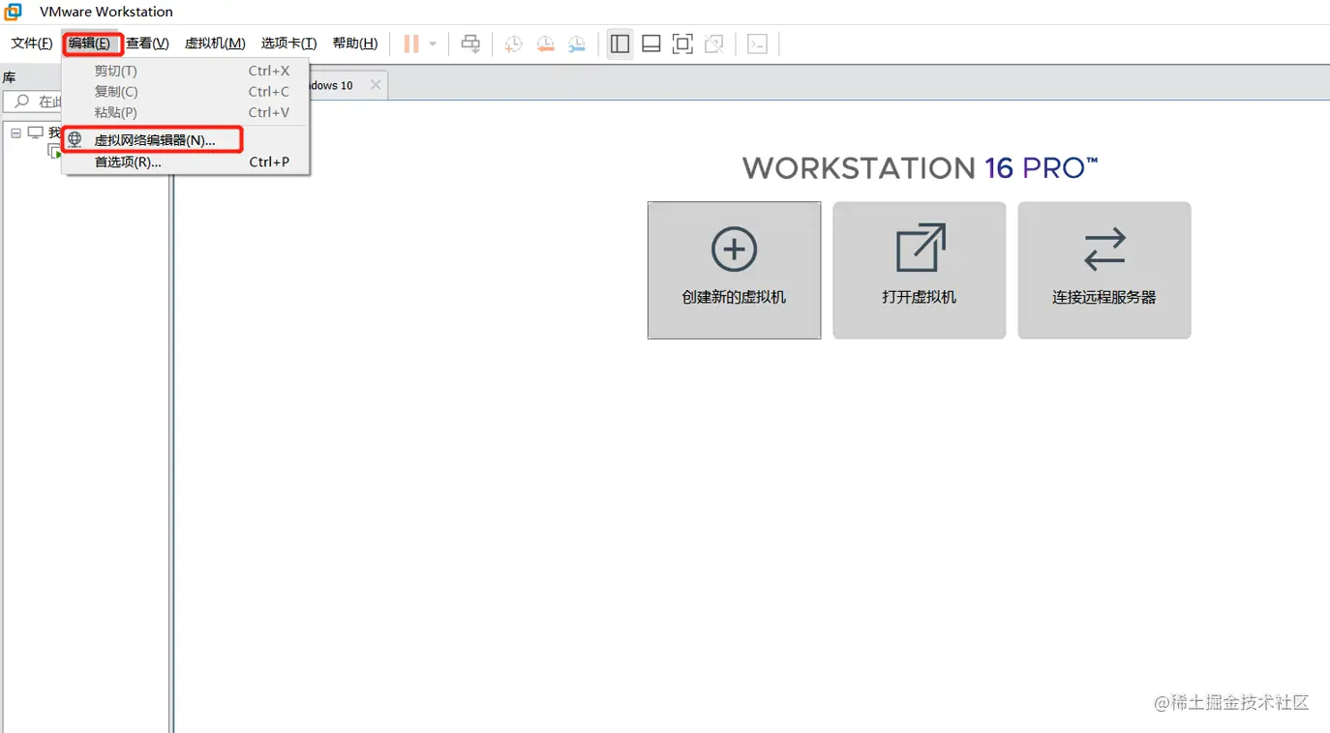This screenshot has height=733, width=1330.
Task: Click the computer icon in library tree
Action: point(36,132)
